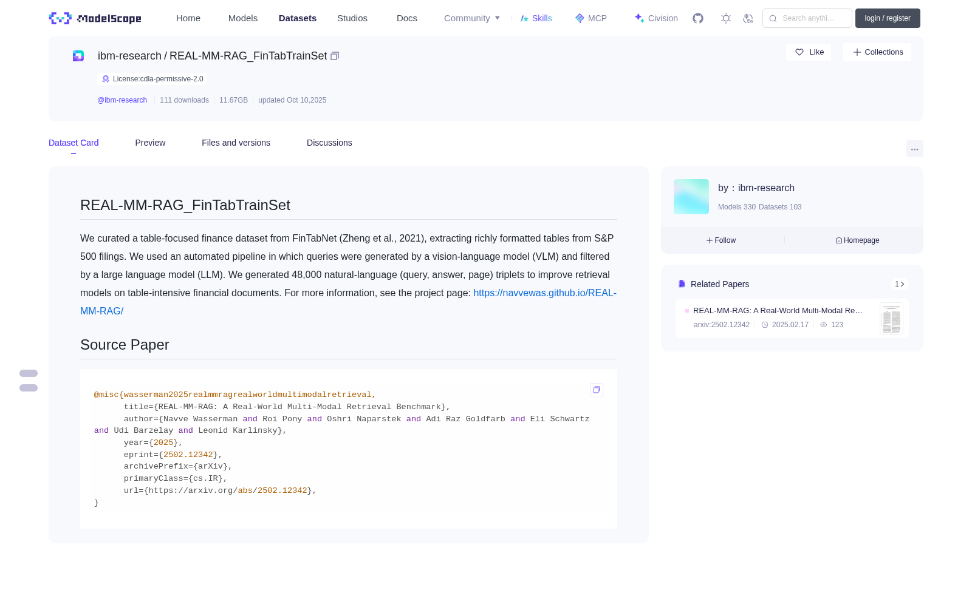Screen dimensions: 972x607
Task: Open the Datasets navigation item
Action: [298, 18]
